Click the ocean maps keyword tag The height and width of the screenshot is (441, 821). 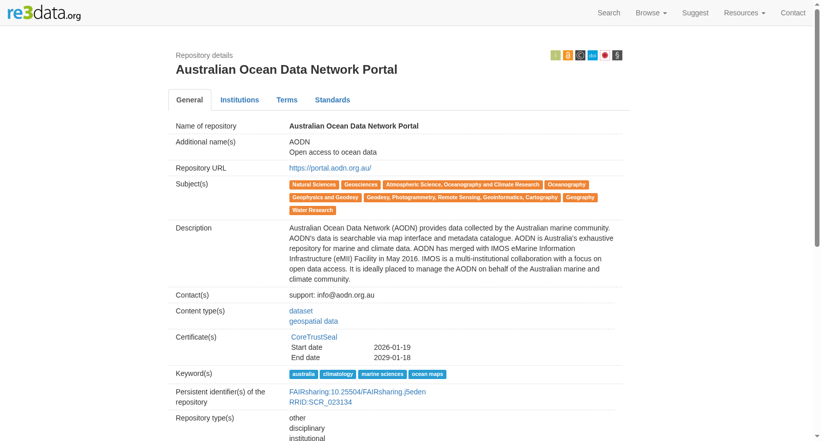(x=427, y=374)
